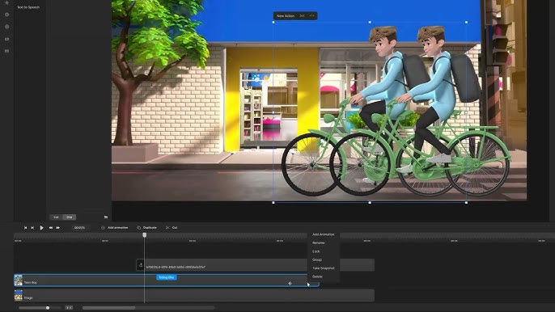Choose Rename in context menu
Viewport: 555px width, 312px height.
pos(319,243)
